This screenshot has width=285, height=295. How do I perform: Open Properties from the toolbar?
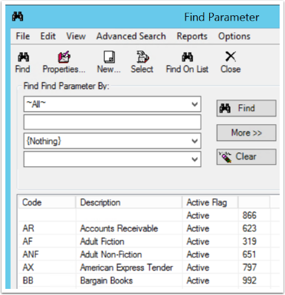64,62
